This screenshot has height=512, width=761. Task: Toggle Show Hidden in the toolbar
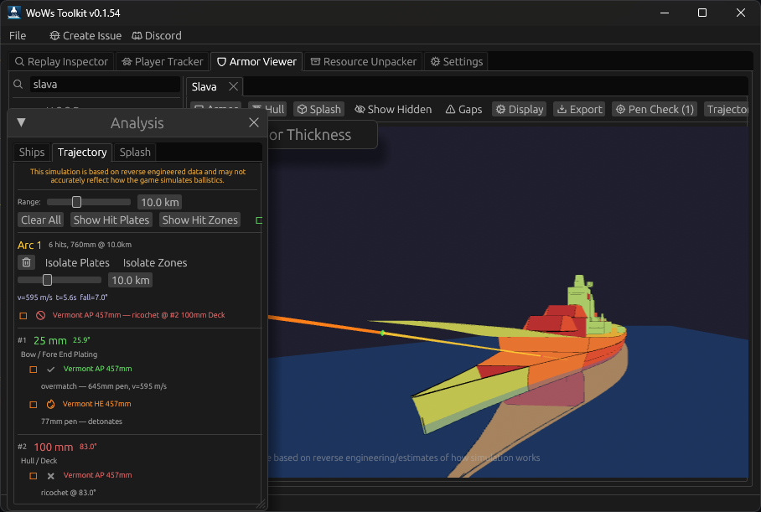point(392,108)
